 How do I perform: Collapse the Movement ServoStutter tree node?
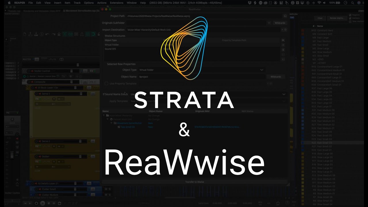[112, 123]
